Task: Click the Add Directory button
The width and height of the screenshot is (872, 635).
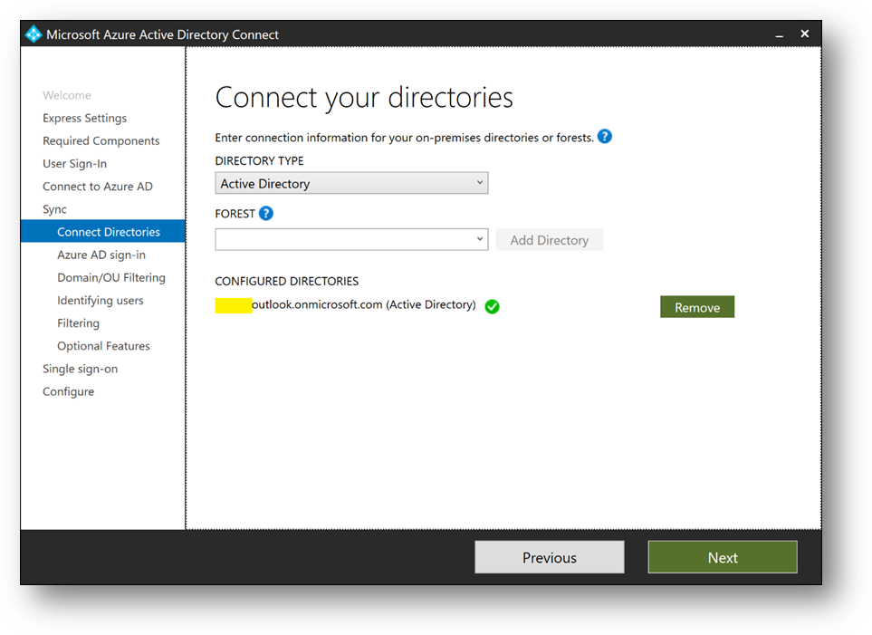Action: tap(550, 240)
